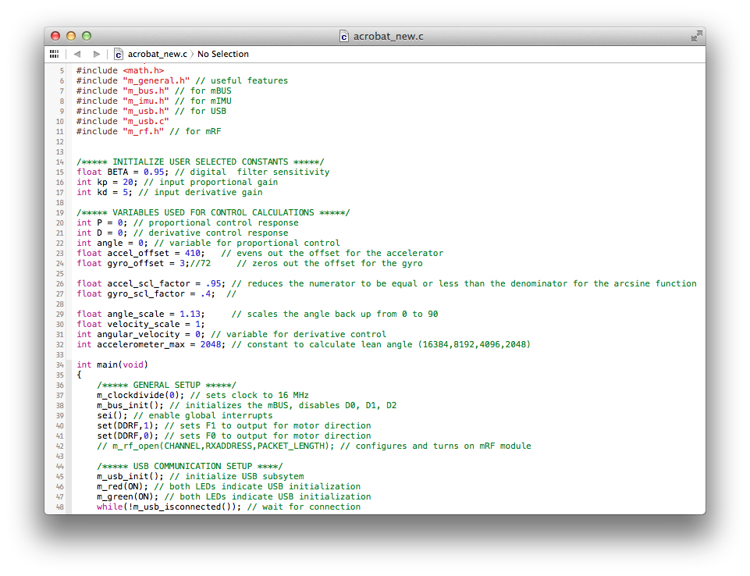Click line number 15 in the gutter
Viewport: 750px width, 576px height.
coord(60,172)
